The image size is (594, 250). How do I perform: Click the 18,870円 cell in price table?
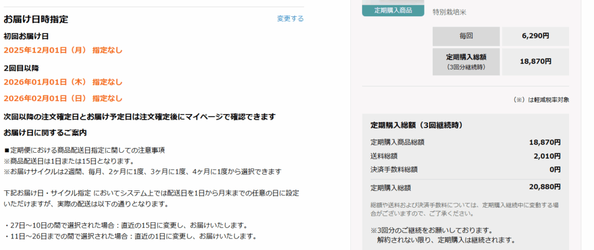point(535,61)
